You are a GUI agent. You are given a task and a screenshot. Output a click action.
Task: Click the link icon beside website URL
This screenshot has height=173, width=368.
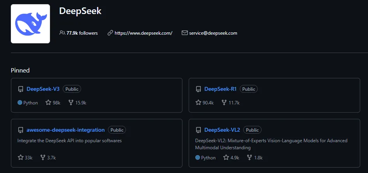coord(110,33)
